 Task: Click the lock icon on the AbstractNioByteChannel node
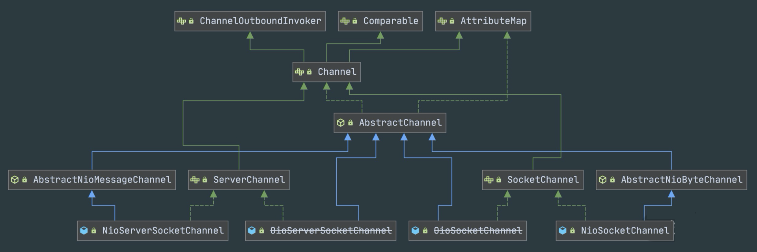pyautogui.click(x=612, y=180)
